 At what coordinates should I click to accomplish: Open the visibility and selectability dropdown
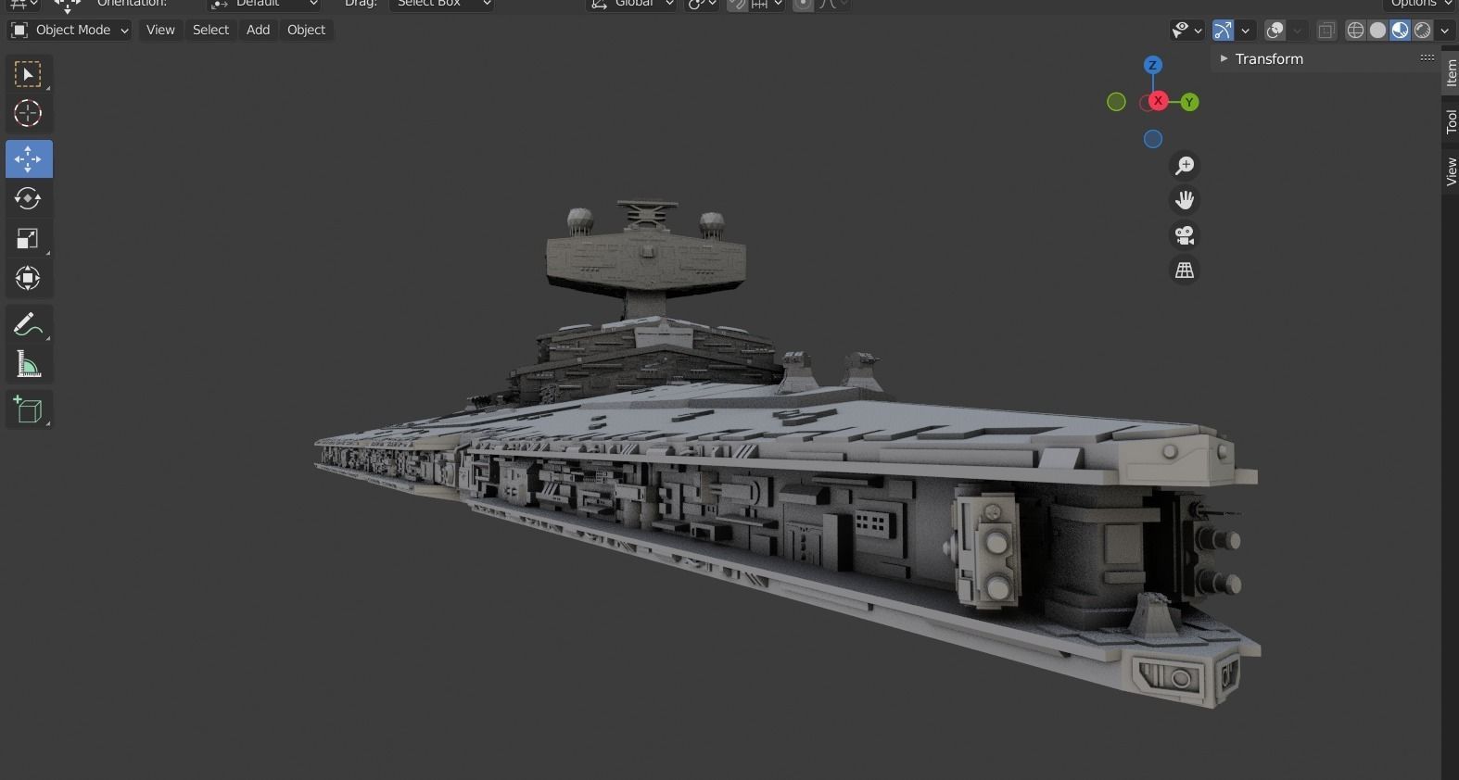pos(1186,31)
